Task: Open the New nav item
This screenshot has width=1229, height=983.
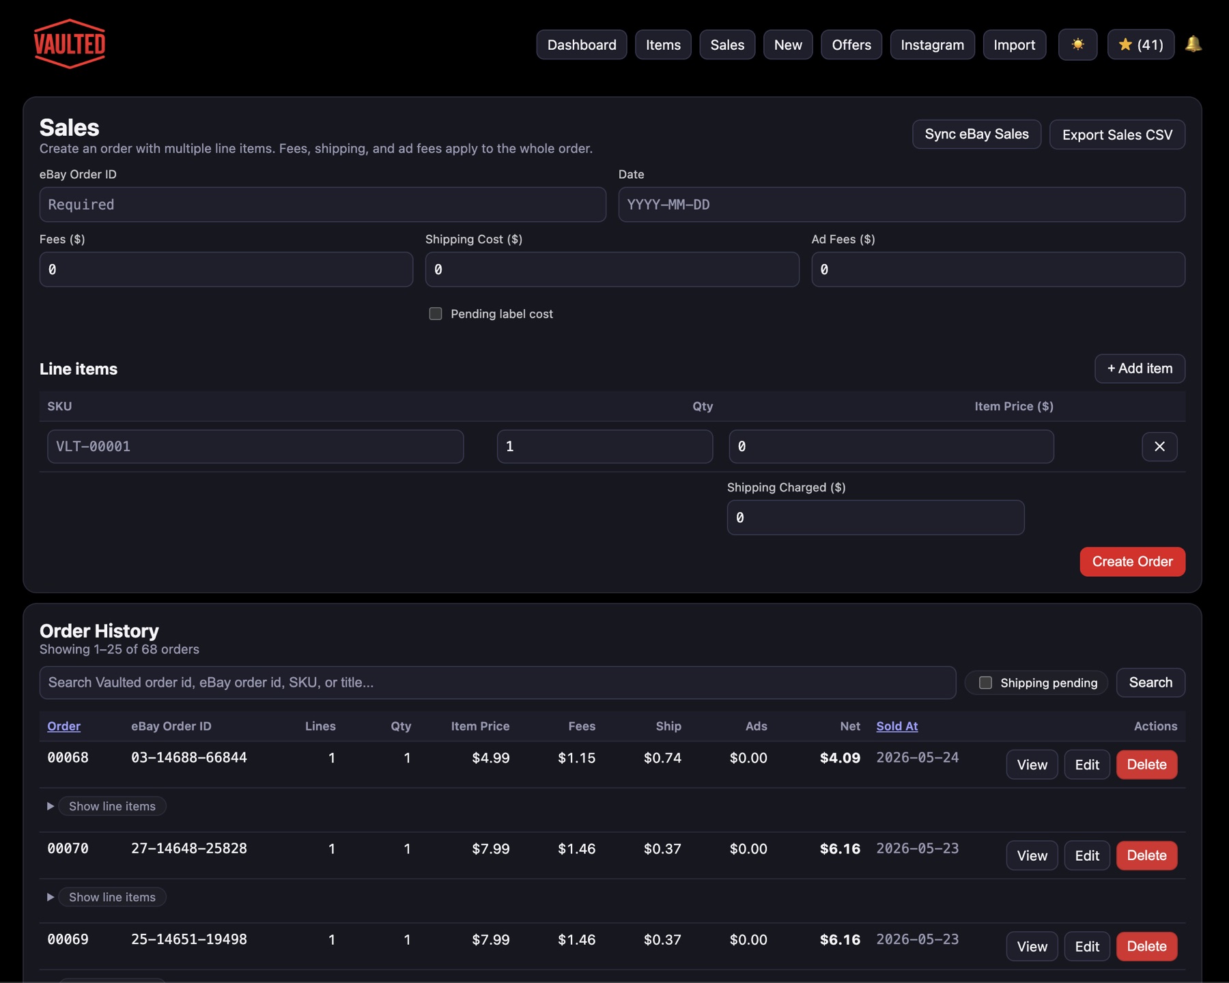Action: tap(788, 44)
